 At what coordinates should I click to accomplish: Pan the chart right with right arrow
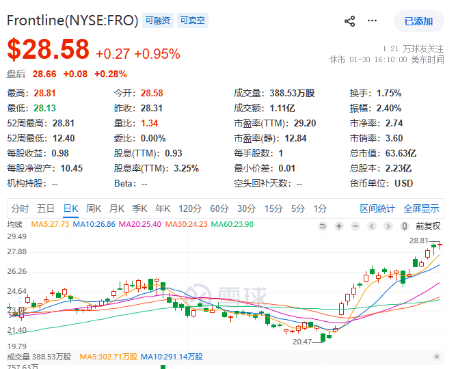[388, 226]
